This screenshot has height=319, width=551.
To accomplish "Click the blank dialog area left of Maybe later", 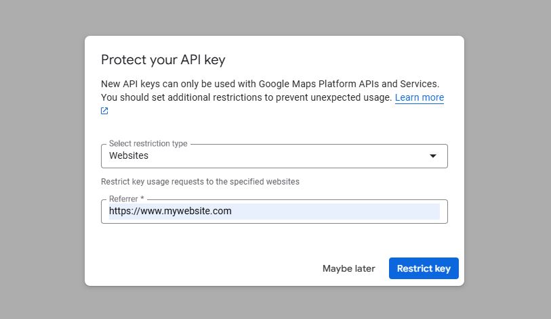I will (203, 268).
